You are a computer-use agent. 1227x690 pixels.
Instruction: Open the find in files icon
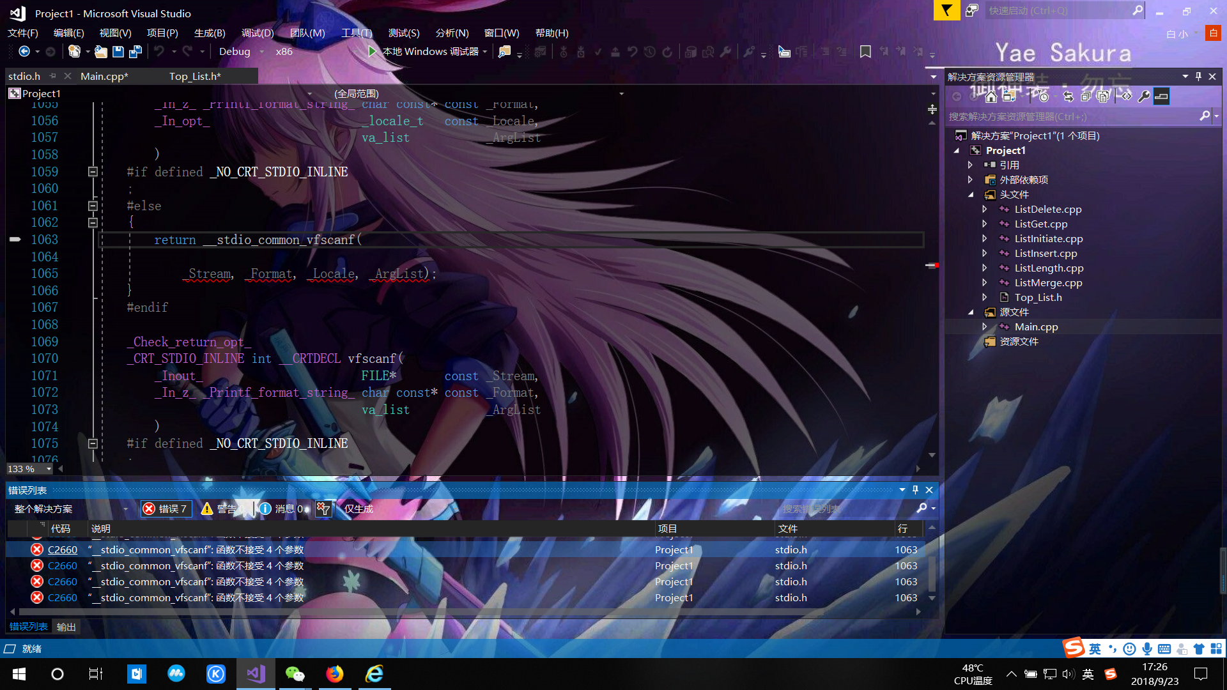point(504,51)
